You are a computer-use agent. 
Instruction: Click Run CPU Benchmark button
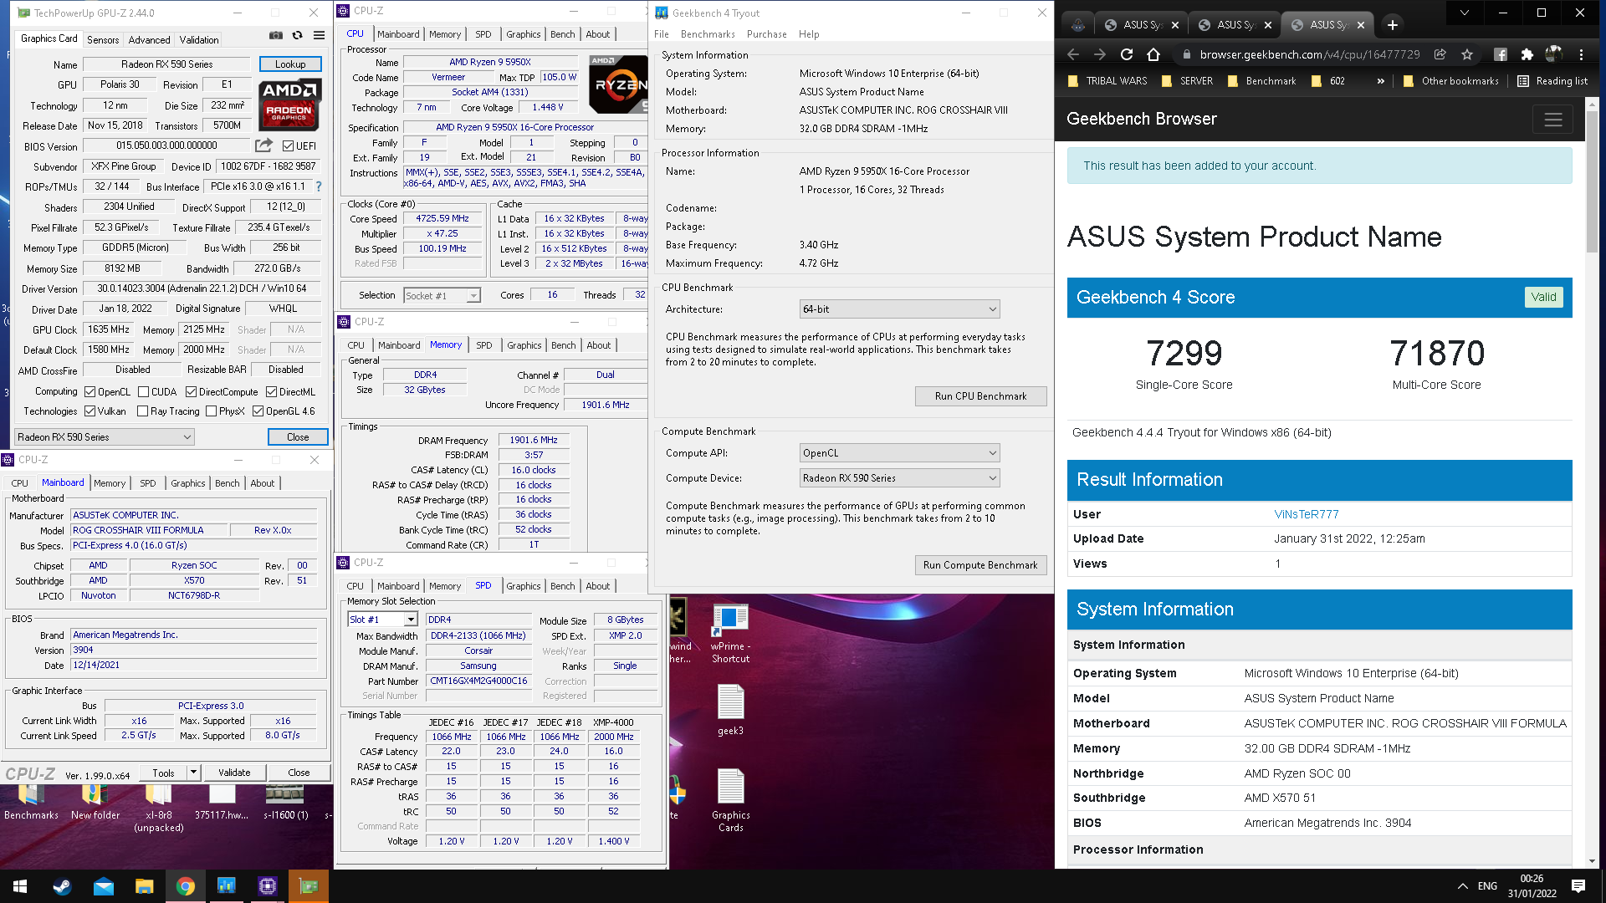click(980, 396)
